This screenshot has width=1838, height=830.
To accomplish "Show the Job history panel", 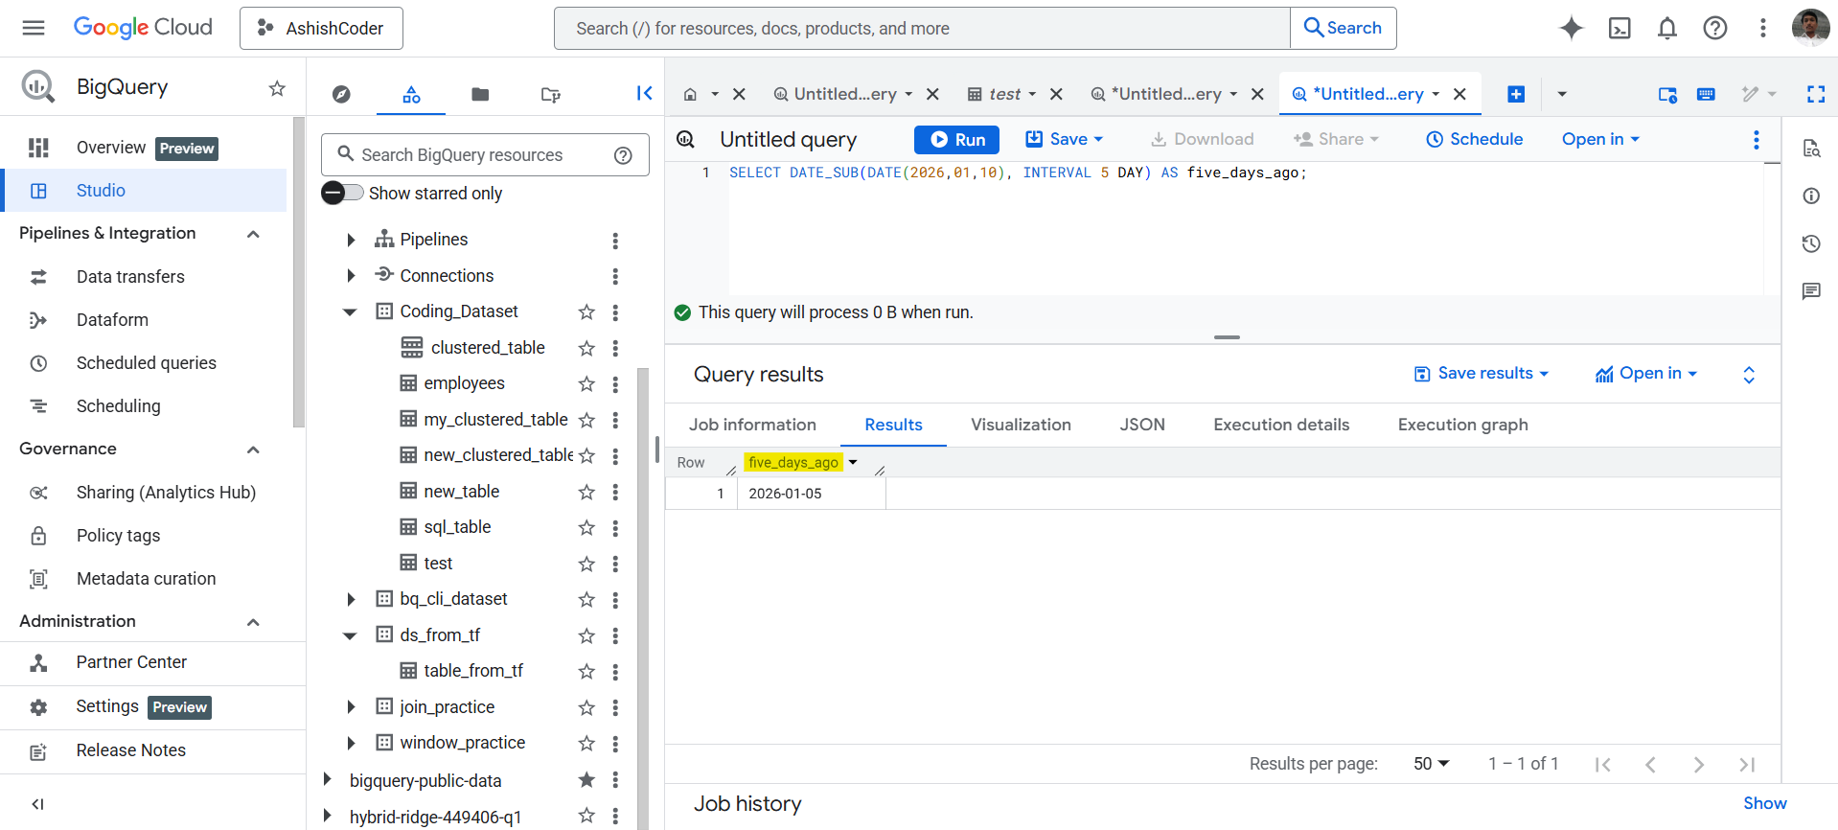I will pos(1764,803).
